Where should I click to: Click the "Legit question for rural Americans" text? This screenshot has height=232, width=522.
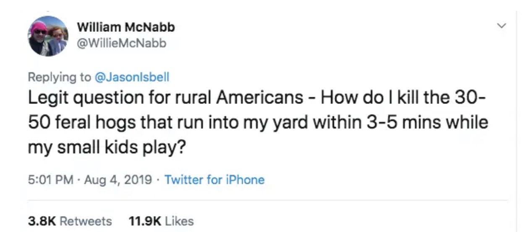pyautogui.click(x=166, y=99)
